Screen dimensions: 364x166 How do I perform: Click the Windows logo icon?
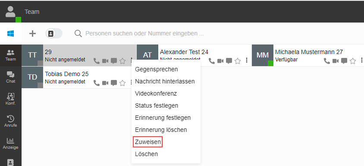(x=10, y=34)
